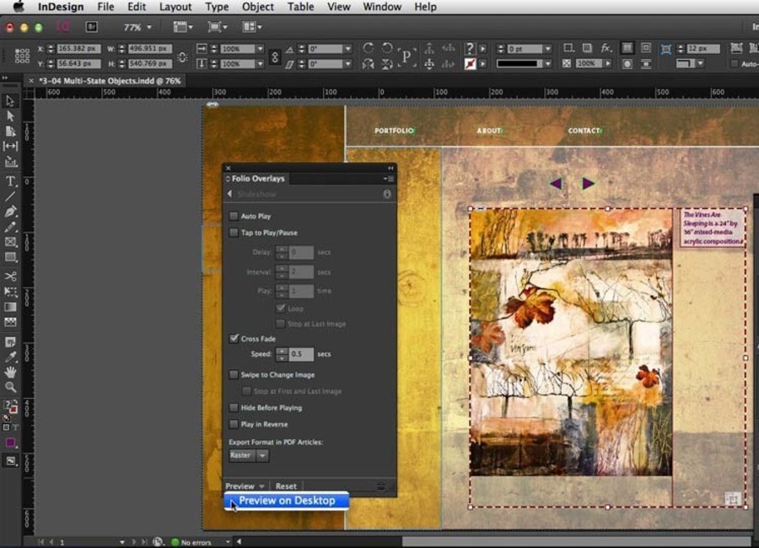
Task: Click the purple left arrow on page
Action: (x=556, y=184)
